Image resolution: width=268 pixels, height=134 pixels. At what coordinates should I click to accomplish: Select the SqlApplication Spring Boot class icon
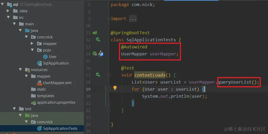(x=39, y=63)
